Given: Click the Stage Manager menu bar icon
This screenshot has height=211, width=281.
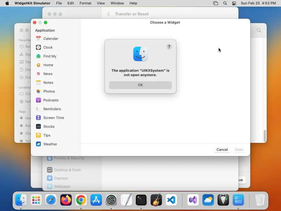Looking at the screenshot, I should tap(216, 3).
